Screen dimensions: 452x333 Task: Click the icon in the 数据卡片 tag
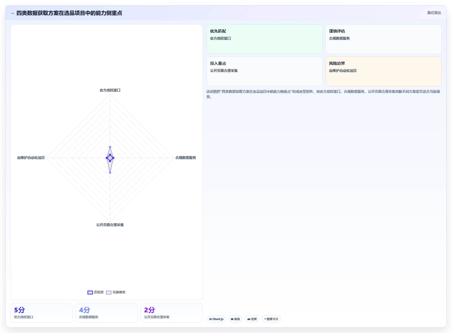coord(265,319)
